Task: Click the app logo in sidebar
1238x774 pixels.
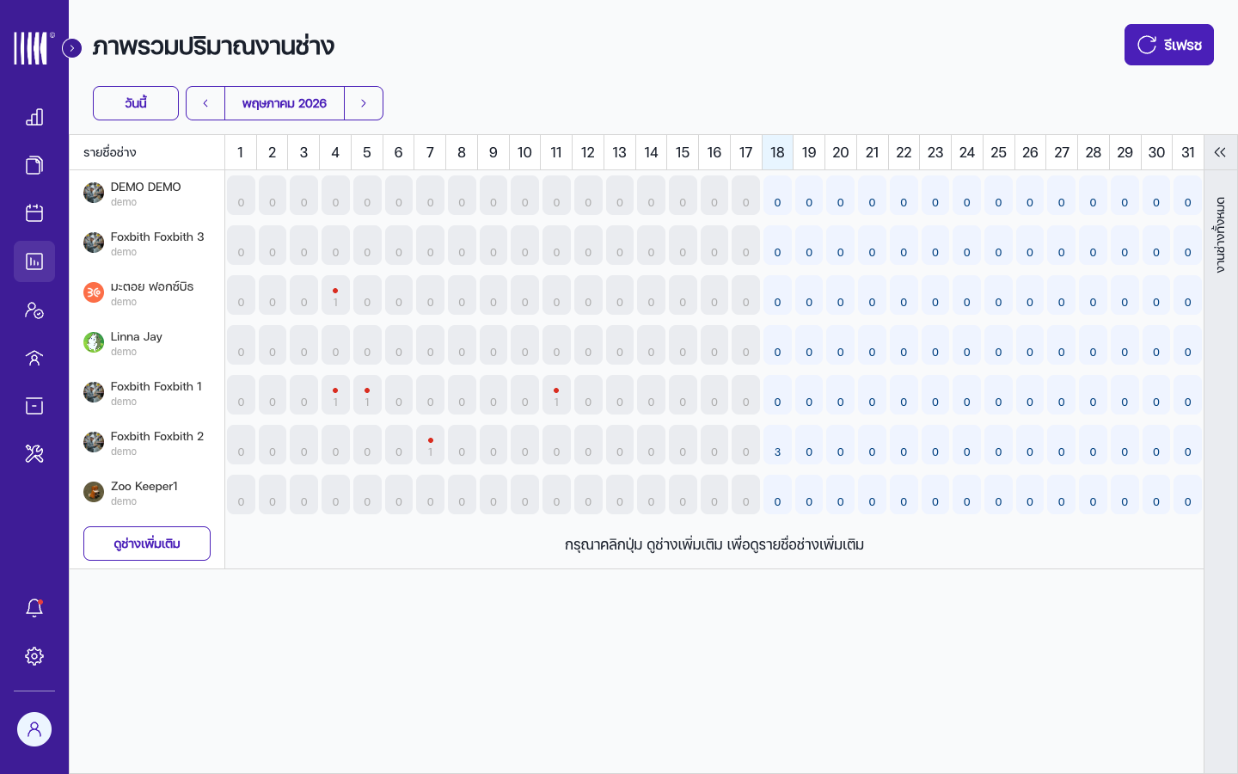Action: click(33, 48)
